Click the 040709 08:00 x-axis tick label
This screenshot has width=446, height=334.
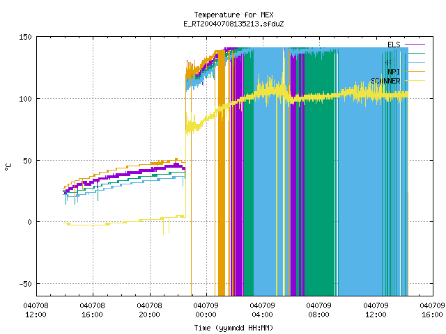(319, 310)
